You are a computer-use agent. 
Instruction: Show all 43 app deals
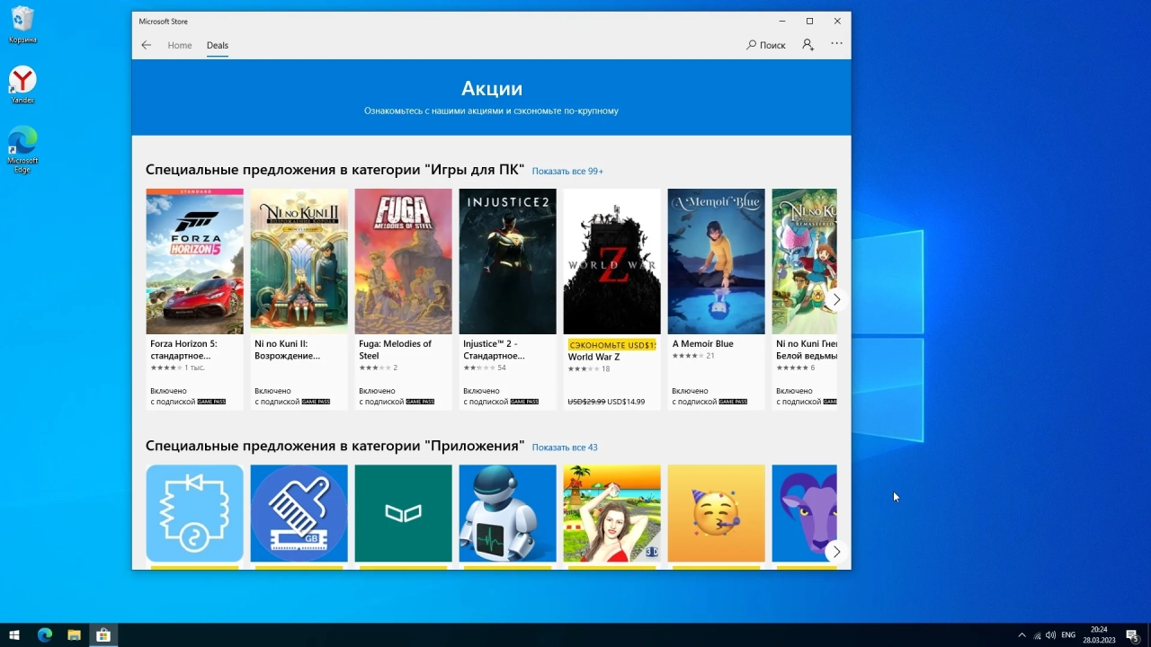pos(565,447)
